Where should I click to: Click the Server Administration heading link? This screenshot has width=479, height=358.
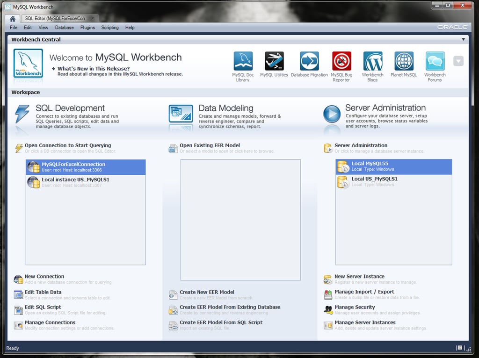click(x=361, y=145)
